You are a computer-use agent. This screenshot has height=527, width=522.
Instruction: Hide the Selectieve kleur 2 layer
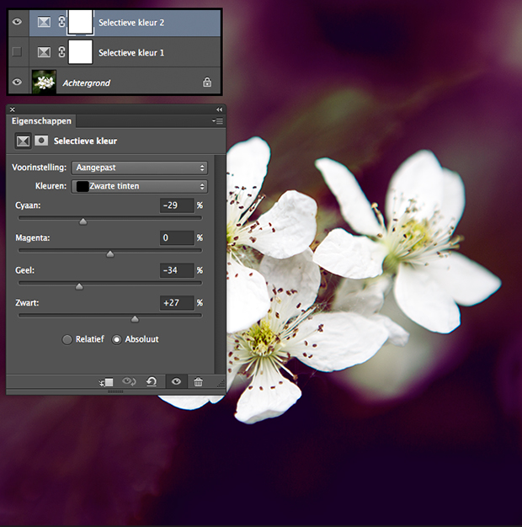click(17, 22)
